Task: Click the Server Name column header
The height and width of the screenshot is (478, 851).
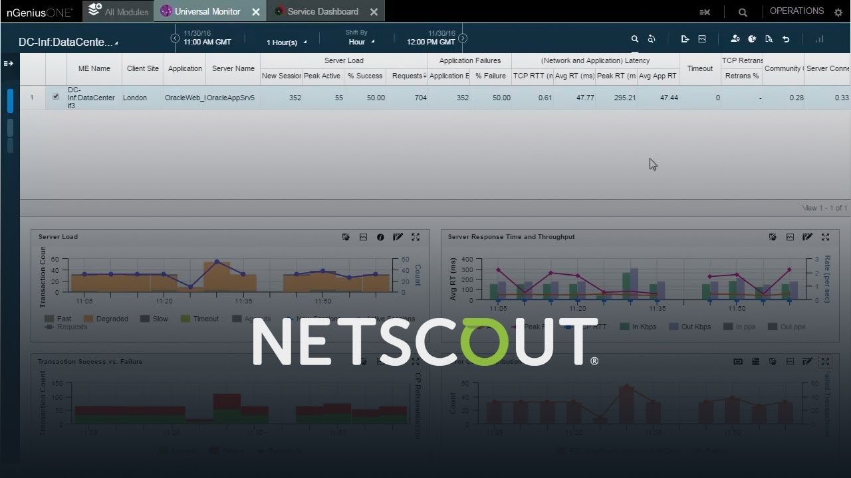Action: click(233, 68)
